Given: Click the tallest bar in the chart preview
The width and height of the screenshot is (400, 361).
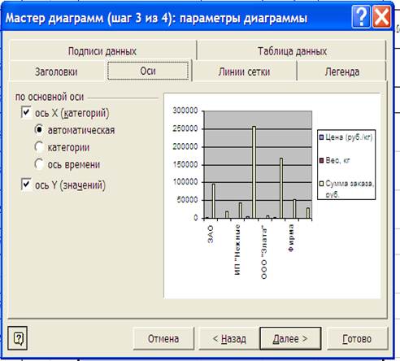Looking at the screenshot, I should tap(254, 172).
